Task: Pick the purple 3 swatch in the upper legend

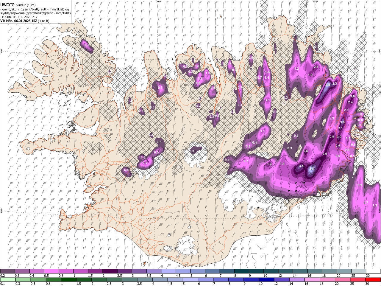Action: pyautogui.click(x=139, y=271)
